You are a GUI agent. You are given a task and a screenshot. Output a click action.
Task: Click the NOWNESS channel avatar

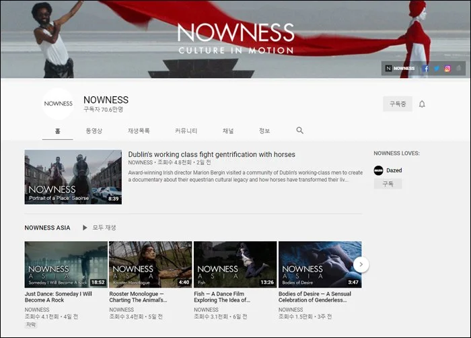pos(59,104)
